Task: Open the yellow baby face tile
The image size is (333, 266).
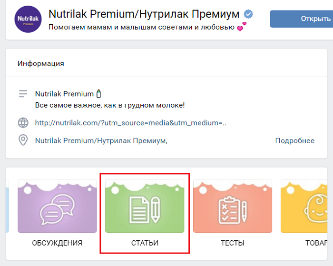Action: [304, 206]
